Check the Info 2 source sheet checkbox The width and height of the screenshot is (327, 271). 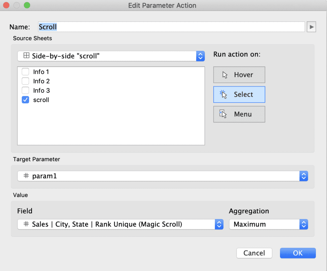click(25, 81)
